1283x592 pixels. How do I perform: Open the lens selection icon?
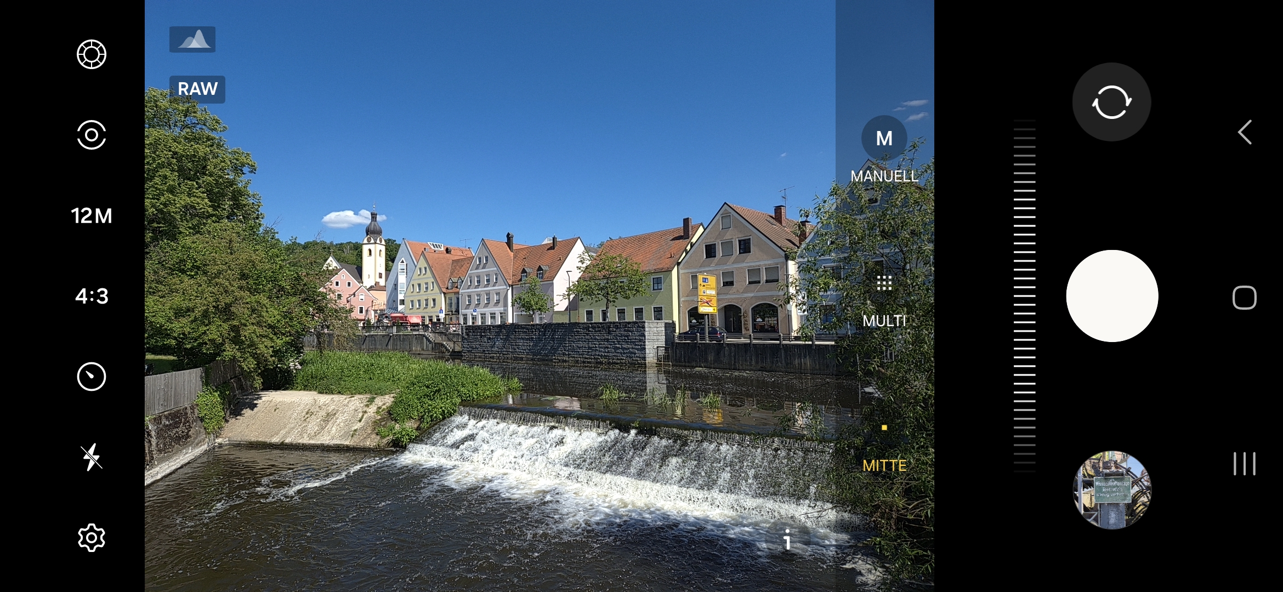(91, 54)
